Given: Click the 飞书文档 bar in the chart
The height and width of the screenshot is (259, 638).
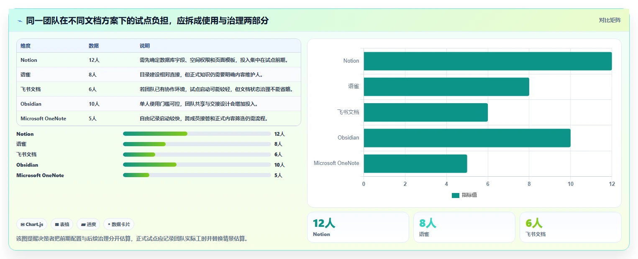Looking at the screenshot, I should [x=426, y=112].
